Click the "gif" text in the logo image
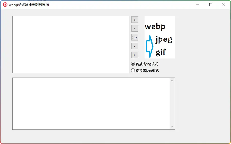Image resolution: width=231 pixels, height=144 pixels. (161, 52)
